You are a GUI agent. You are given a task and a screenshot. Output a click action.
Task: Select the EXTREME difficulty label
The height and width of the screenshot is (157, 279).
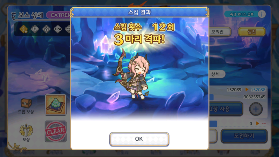click(x=59, y=15)
